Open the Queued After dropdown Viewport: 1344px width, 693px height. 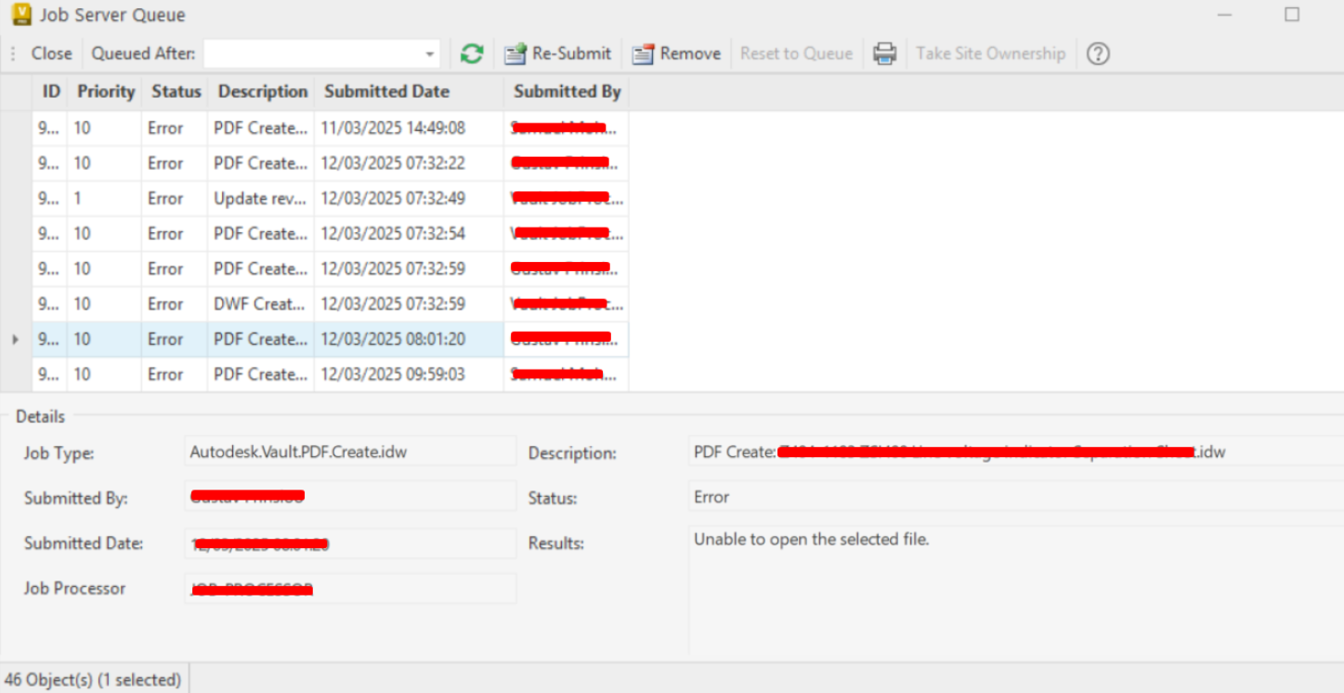(x=428, y=53)
